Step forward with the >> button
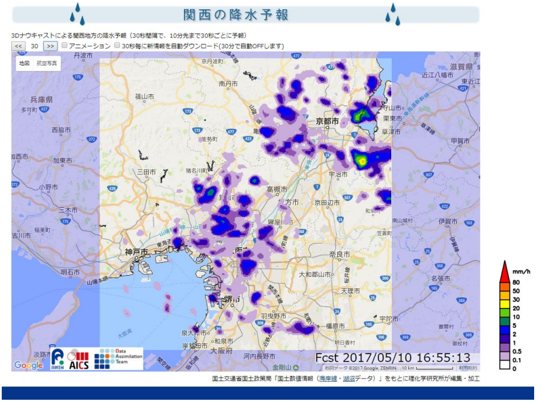 point(51,46)
